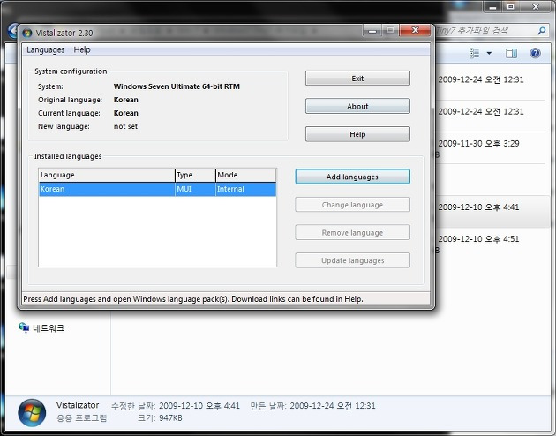The height and width of the screenshot is (436, 556).
Task: Click the Explorer help question mark icon
Action: (x=535, y=53)
